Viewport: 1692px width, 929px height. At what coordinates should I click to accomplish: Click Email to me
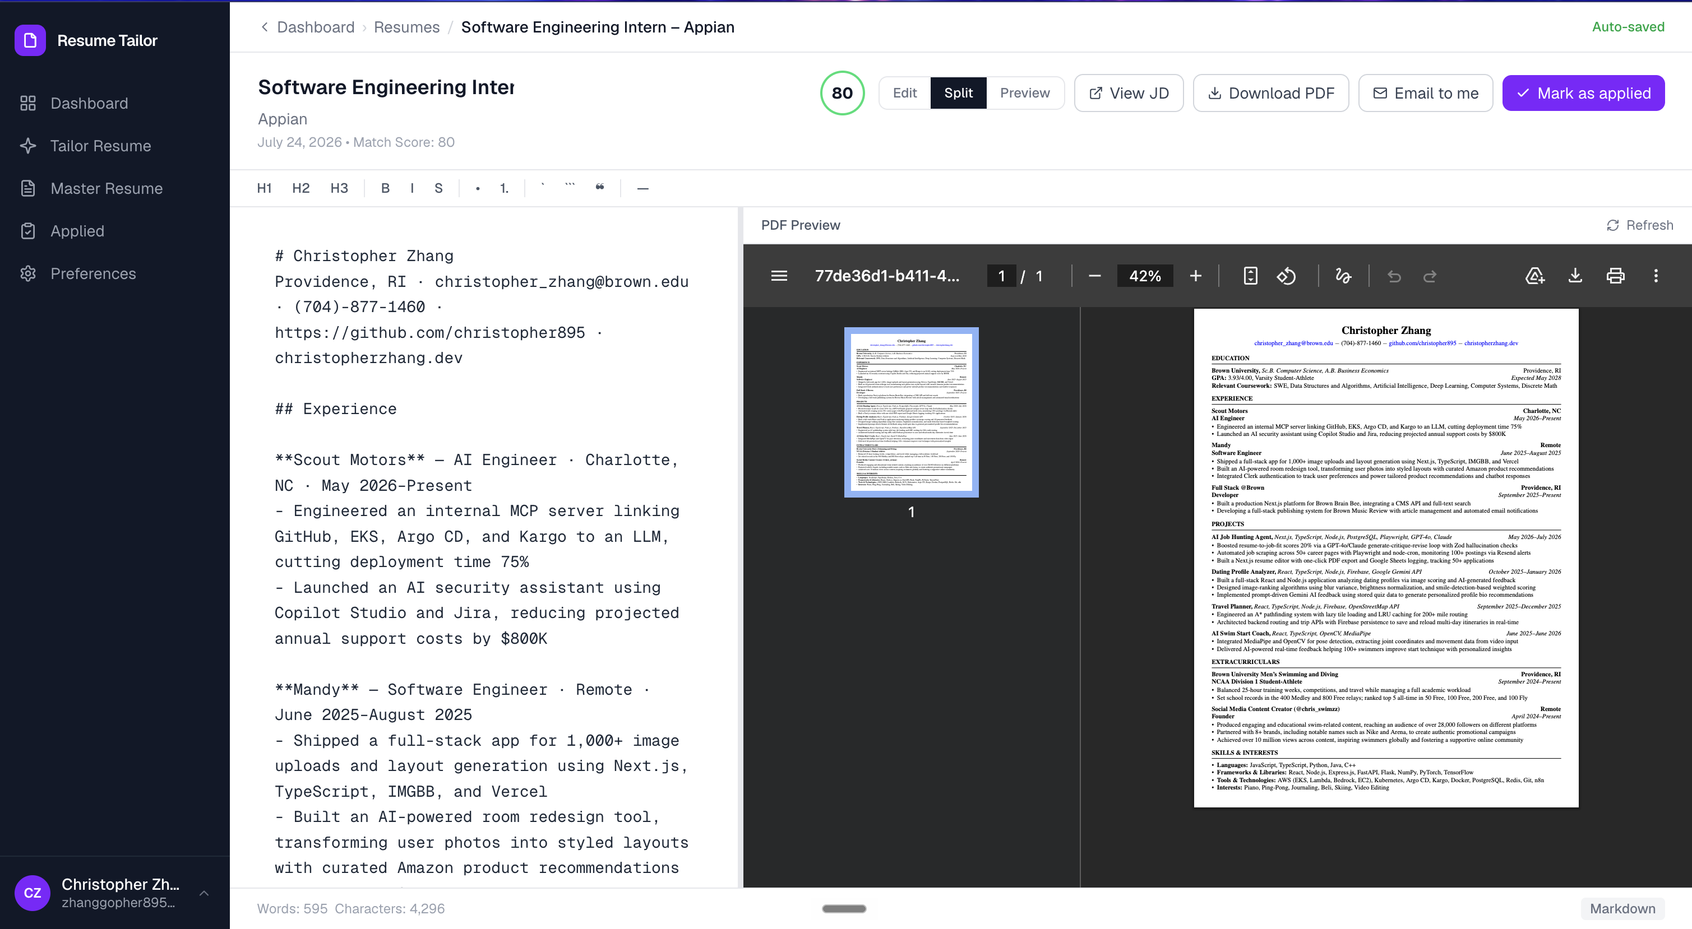coord(1425,93)
